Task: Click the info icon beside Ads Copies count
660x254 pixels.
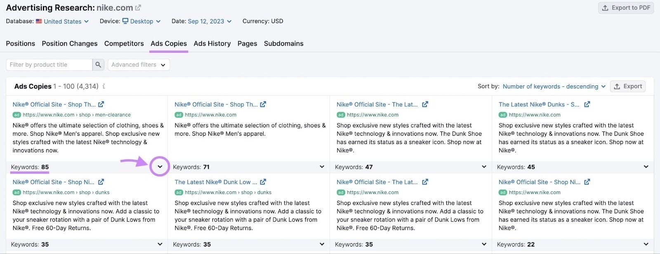Action: 104,86
